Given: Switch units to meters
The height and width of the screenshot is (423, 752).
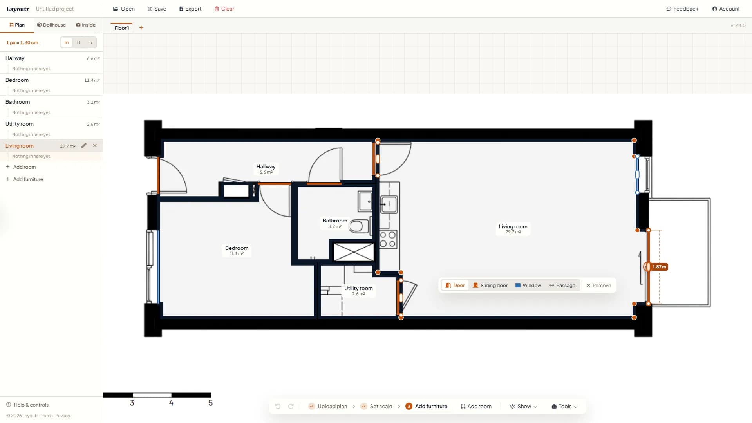Looking at the screenshot, I should [67, 42].
